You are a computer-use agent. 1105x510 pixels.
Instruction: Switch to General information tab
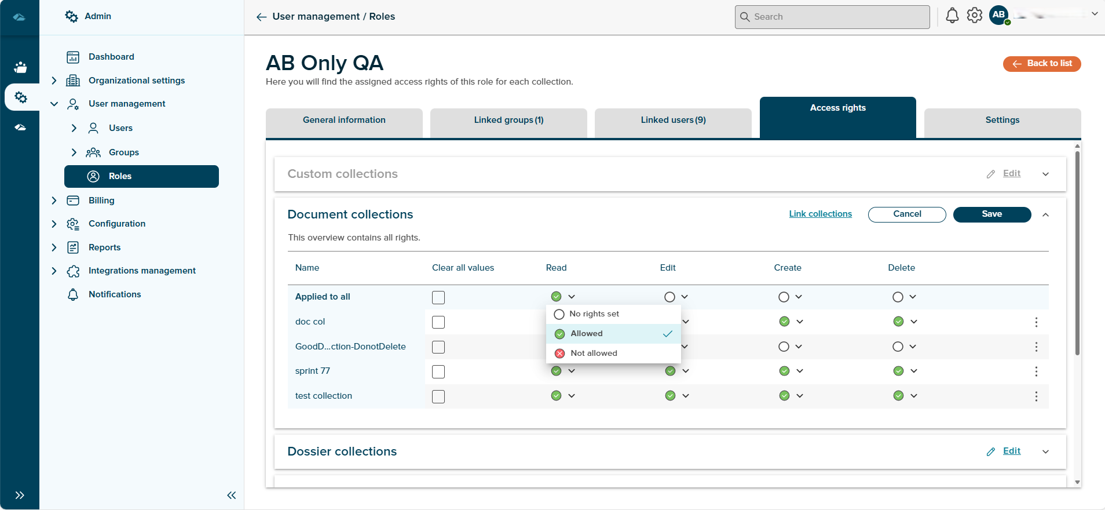pyautogui.click(x=344, y=123)
